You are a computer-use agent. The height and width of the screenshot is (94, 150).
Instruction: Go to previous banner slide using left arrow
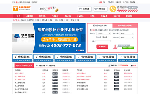(x=14, y=38)
